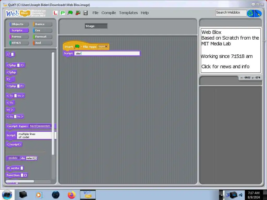Select the Format block category
The image size is (267, 200).
[x=43, y=37]
